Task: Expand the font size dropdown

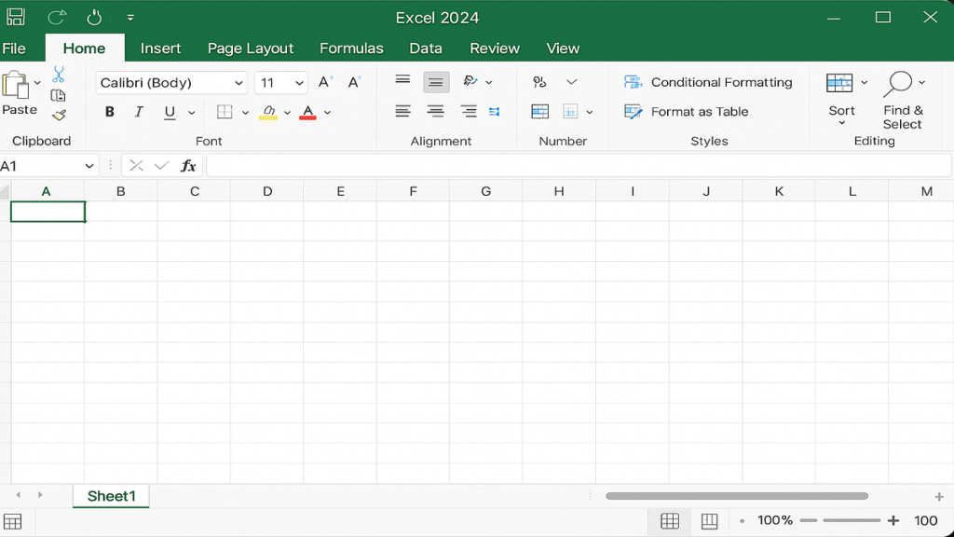Action: click(x=298, y=83)
